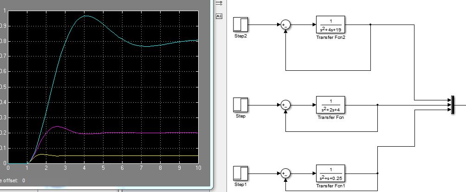Click the branch point after Transfer Fcn2

tap(370, 25)
